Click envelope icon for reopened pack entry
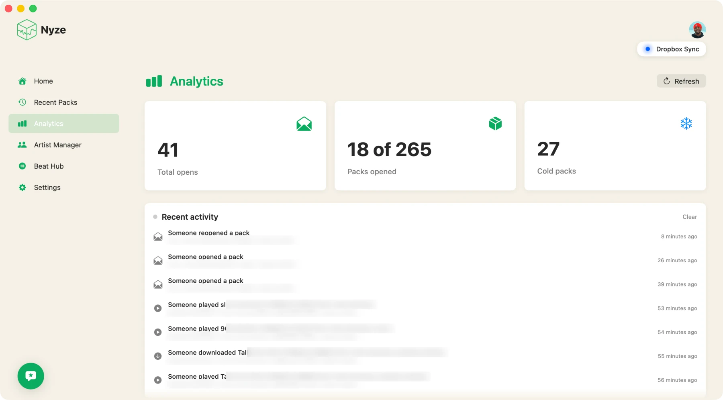Screen dimensions: 723x400 coord(158,237)
